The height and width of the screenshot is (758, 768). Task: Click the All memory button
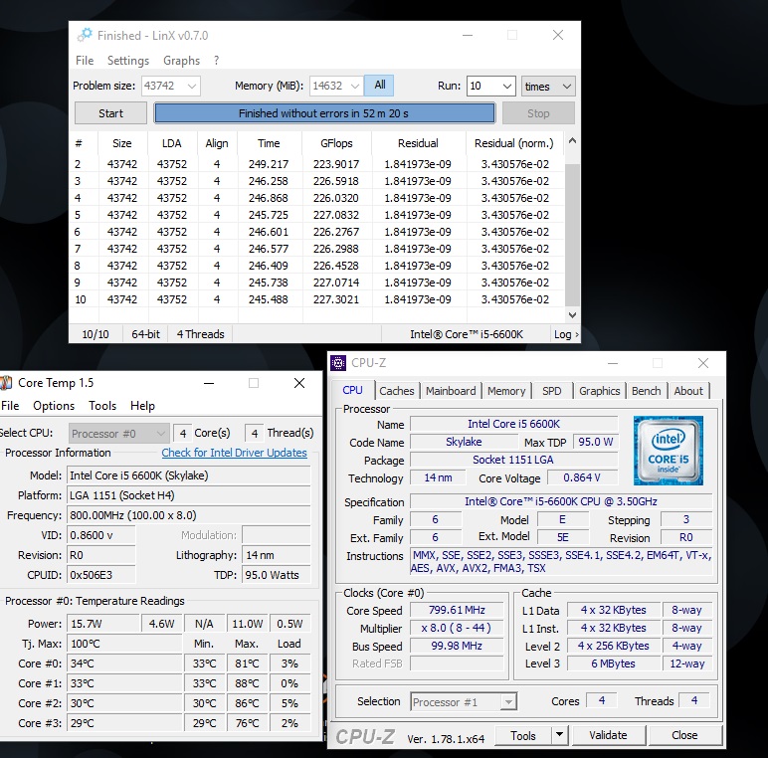tap(380, 85)
